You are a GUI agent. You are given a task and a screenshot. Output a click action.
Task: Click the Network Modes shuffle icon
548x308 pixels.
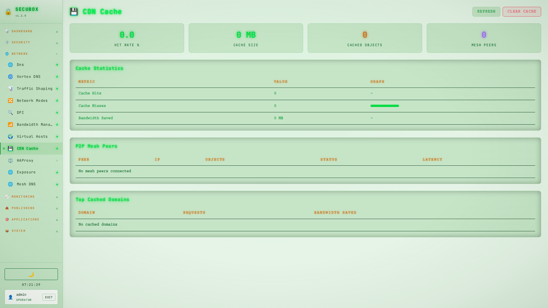click(10, 101)
